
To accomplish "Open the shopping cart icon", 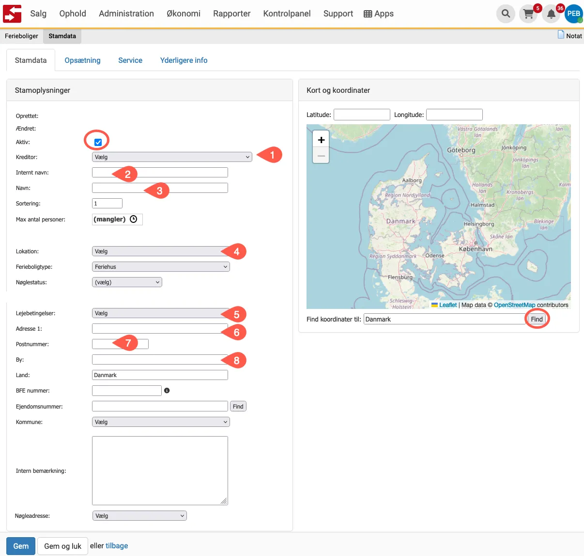I will click(528, 14).
